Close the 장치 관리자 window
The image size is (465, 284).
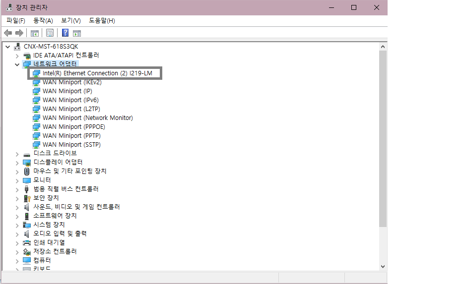coord(377,7)
